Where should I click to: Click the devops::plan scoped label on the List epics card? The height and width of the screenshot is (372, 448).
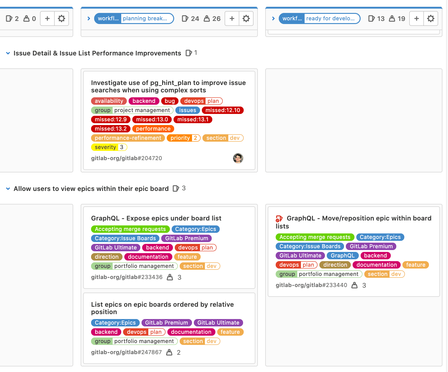pos(144,332)
